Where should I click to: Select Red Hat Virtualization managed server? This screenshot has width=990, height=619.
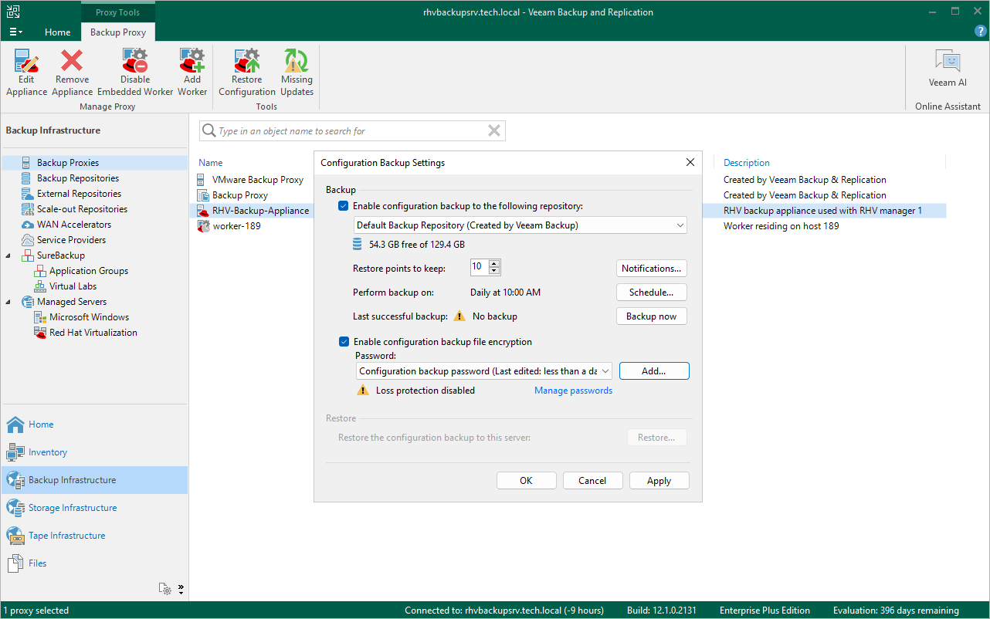tap(93, 333)
